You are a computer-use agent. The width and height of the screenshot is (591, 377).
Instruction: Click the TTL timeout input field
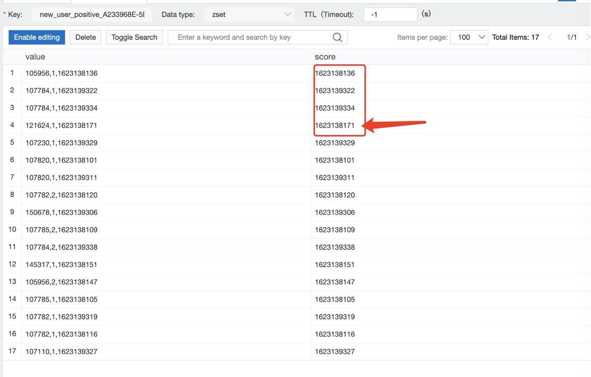(390, 15)
